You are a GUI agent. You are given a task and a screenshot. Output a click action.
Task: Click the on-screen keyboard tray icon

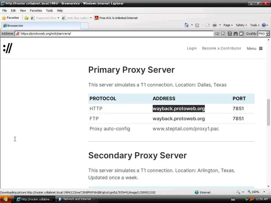(x=233, y=199)
